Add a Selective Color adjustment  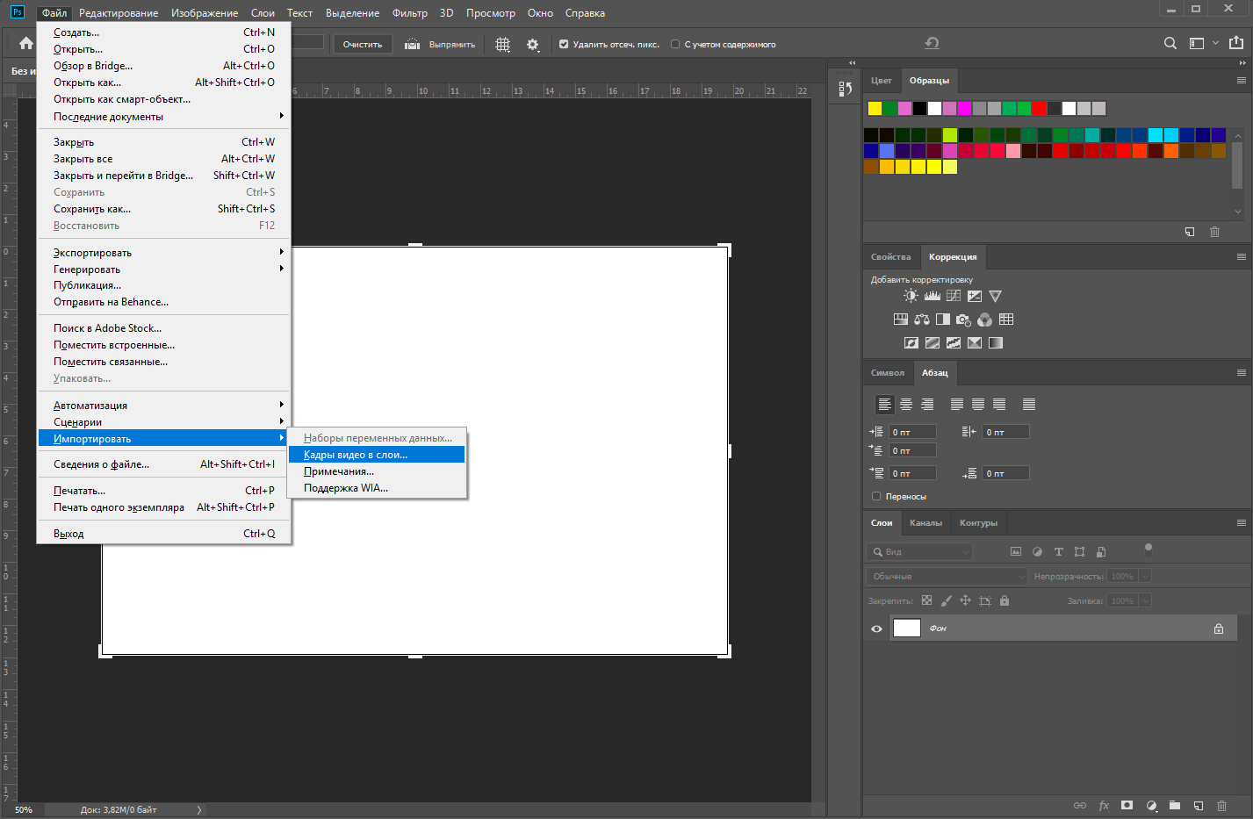[975, 342]
